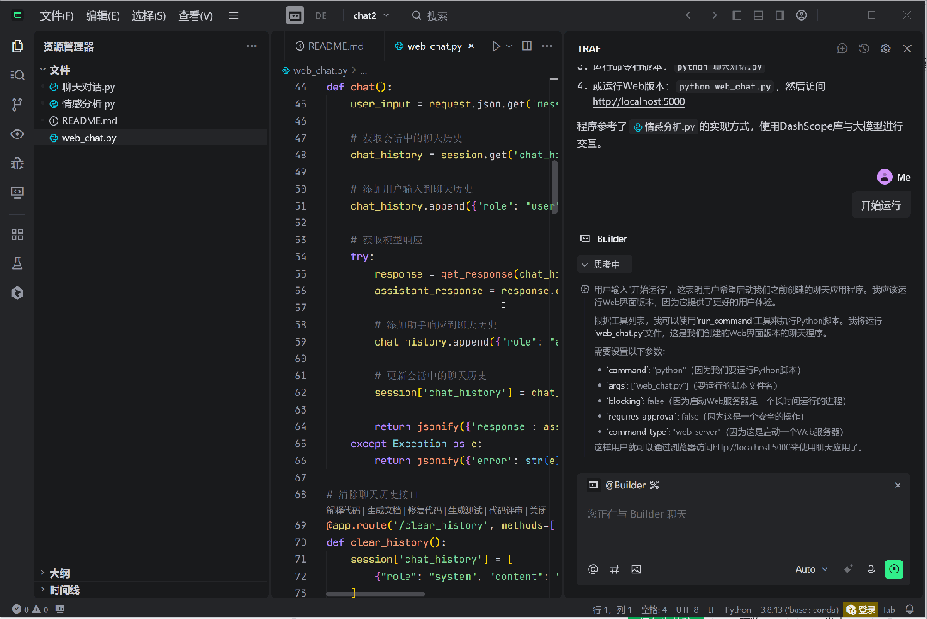Open the 编辑(E) menu
The width and height of the screenshot is (927, 619).
point(102,15)
